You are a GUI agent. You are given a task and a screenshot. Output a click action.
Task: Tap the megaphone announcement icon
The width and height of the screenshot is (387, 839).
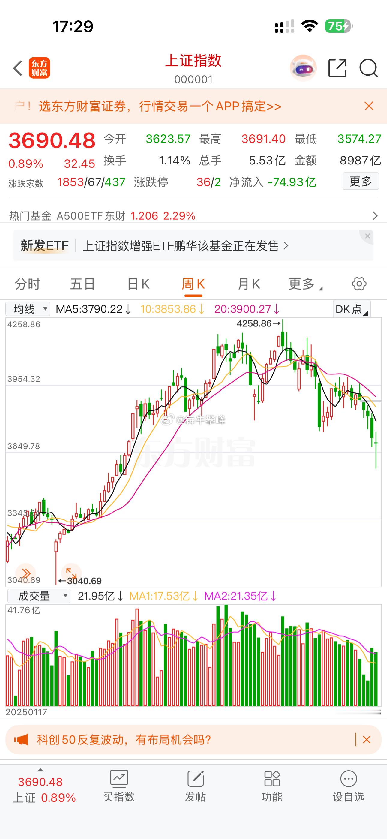[21, 740]
